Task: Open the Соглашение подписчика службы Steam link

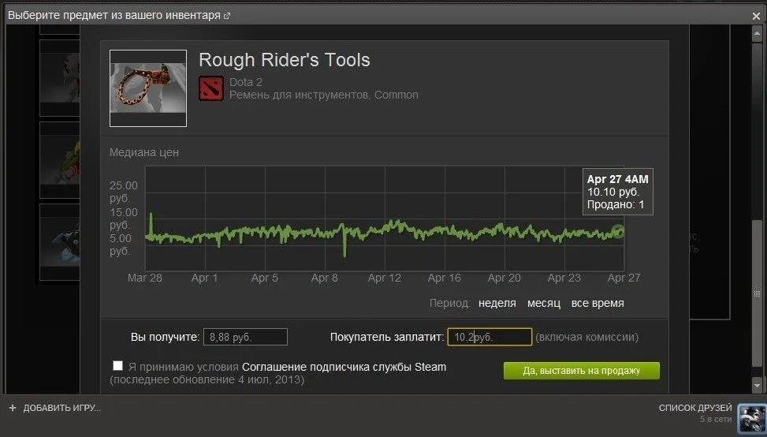Action: pos(344,367)
